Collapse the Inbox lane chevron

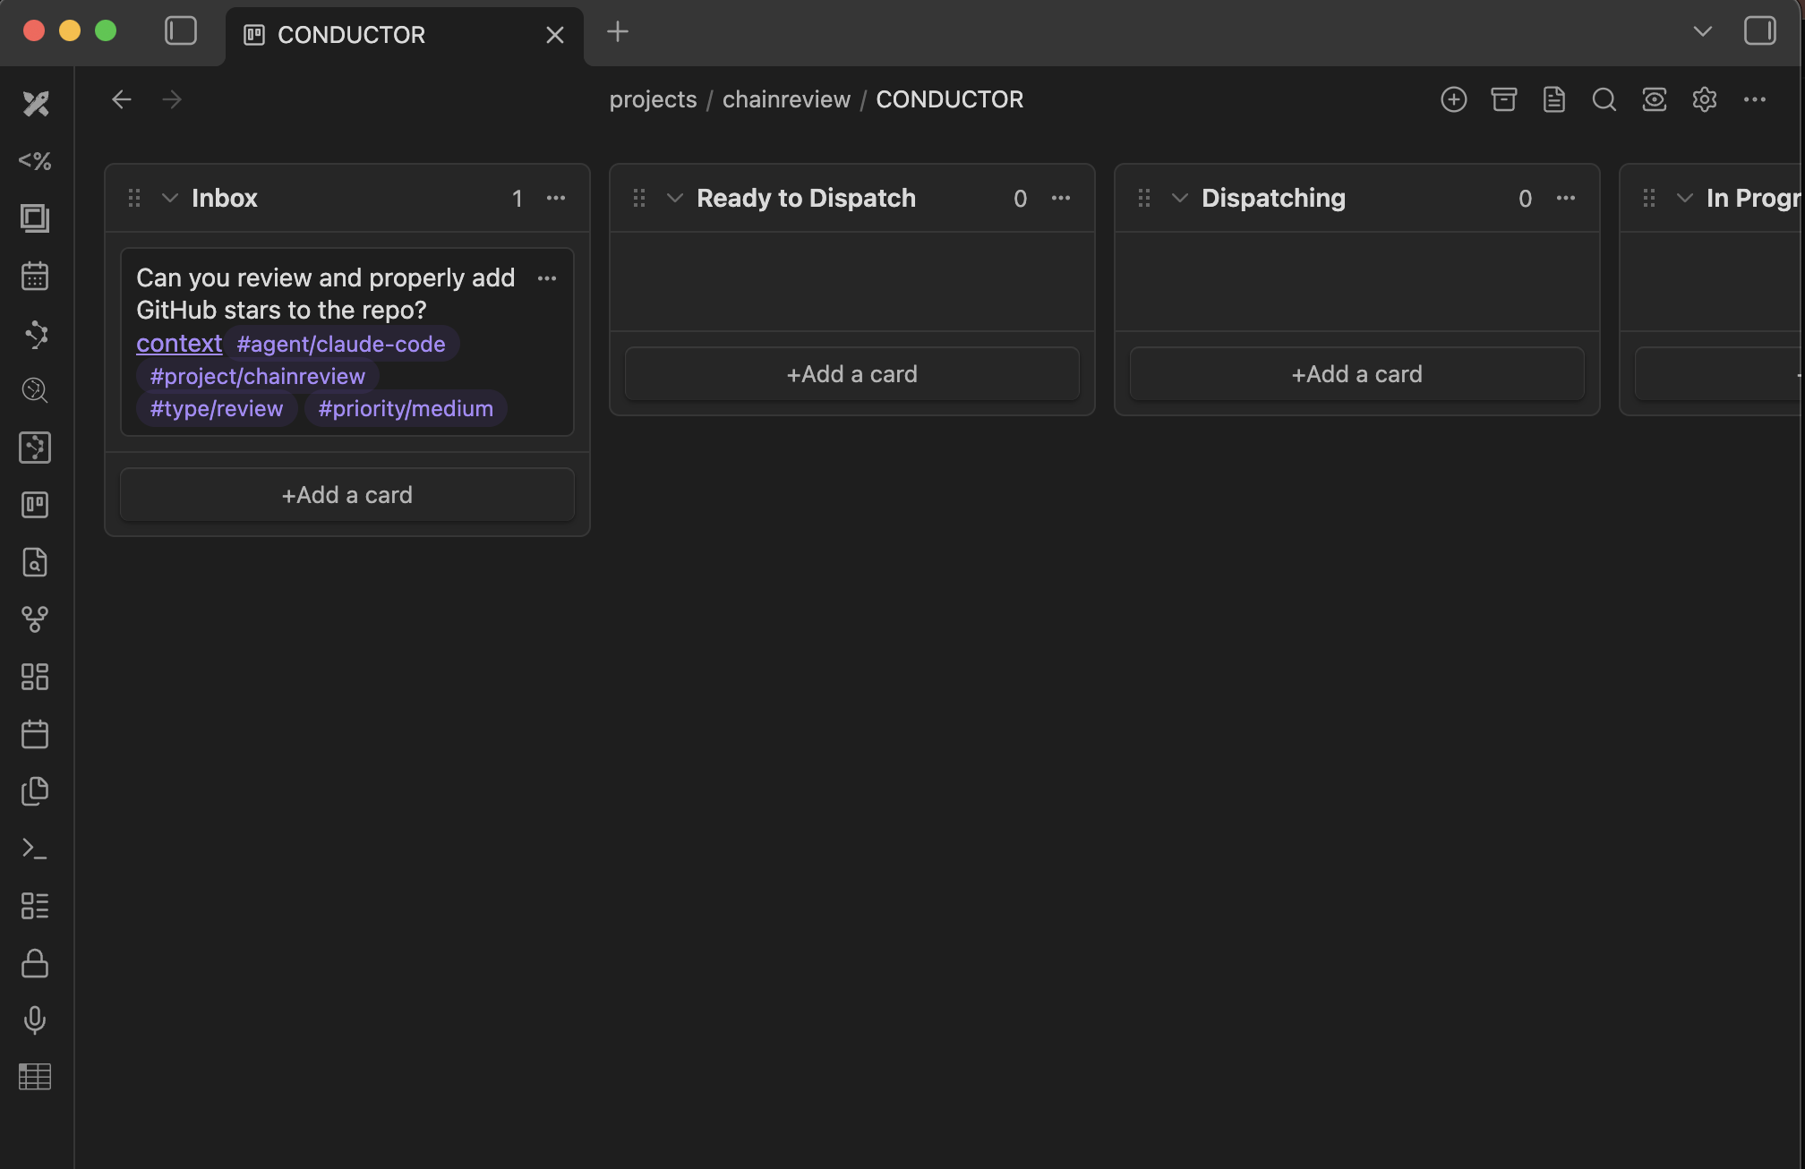170,198
